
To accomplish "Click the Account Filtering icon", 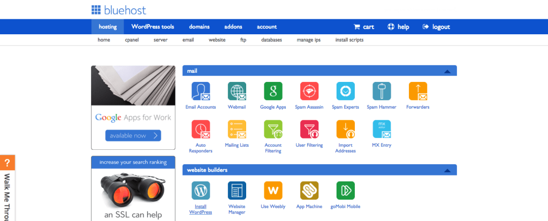I will click(x=273, y=129).
